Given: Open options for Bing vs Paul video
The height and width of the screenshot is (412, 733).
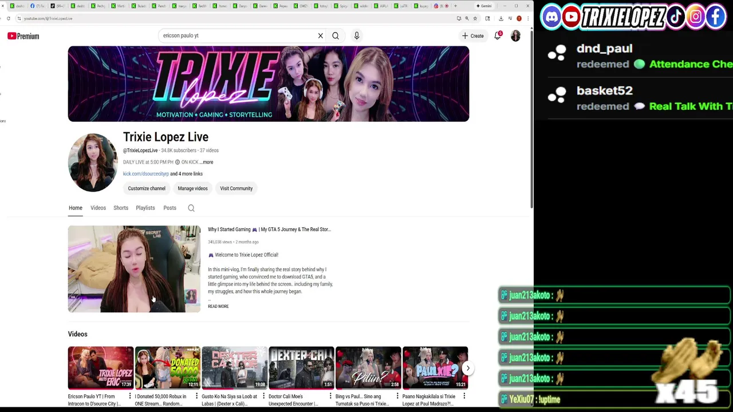Looking at the screenshot, I should click(x=397, y=396).
